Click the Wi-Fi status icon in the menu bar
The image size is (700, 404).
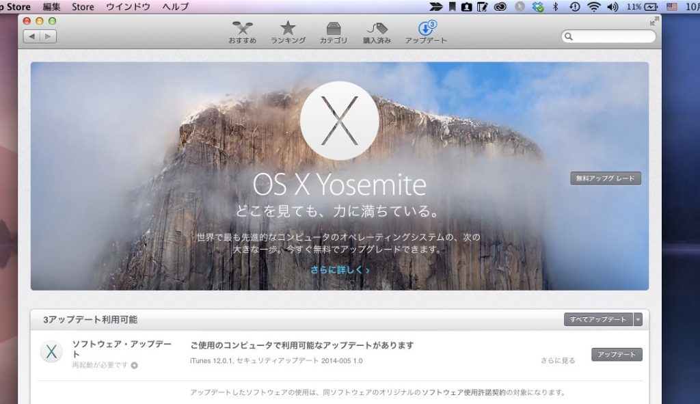point(594,7)
